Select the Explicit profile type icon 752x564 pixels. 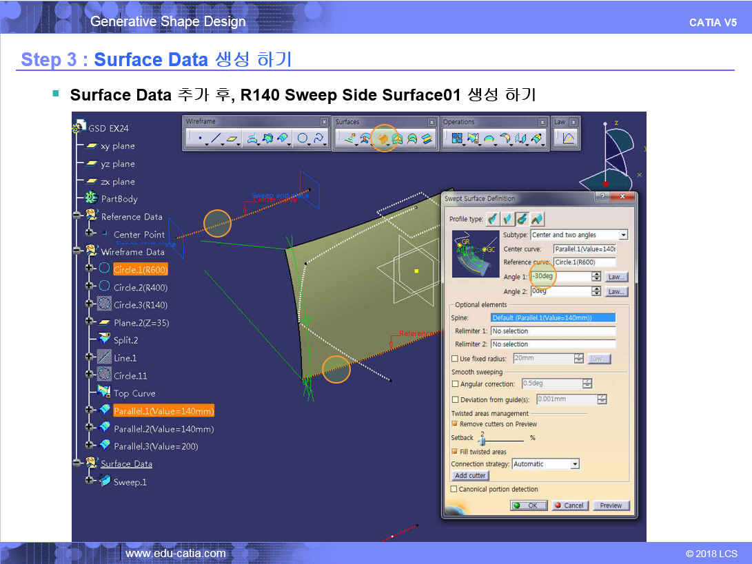coord(493,220)
